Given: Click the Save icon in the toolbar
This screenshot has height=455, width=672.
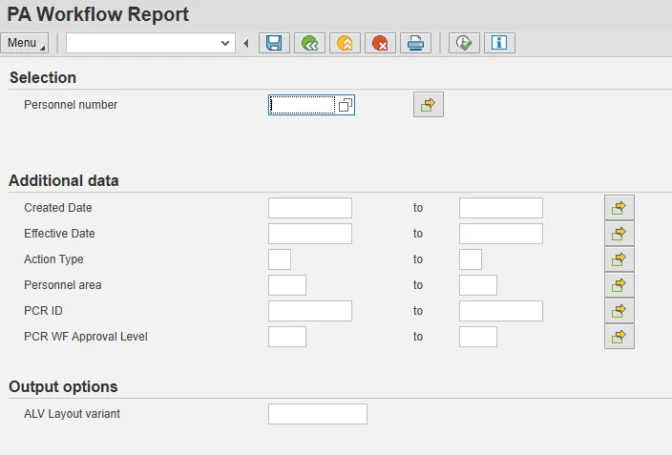Looking at the screenshot, I should tap(274, 43).
